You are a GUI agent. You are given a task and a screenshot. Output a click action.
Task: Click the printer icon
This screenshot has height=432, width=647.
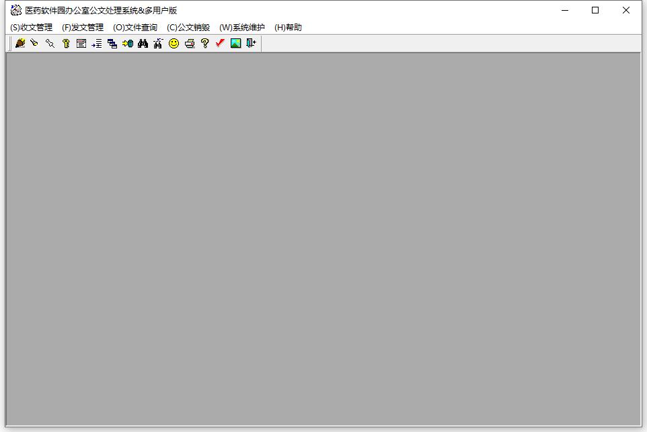click(190, 44)
